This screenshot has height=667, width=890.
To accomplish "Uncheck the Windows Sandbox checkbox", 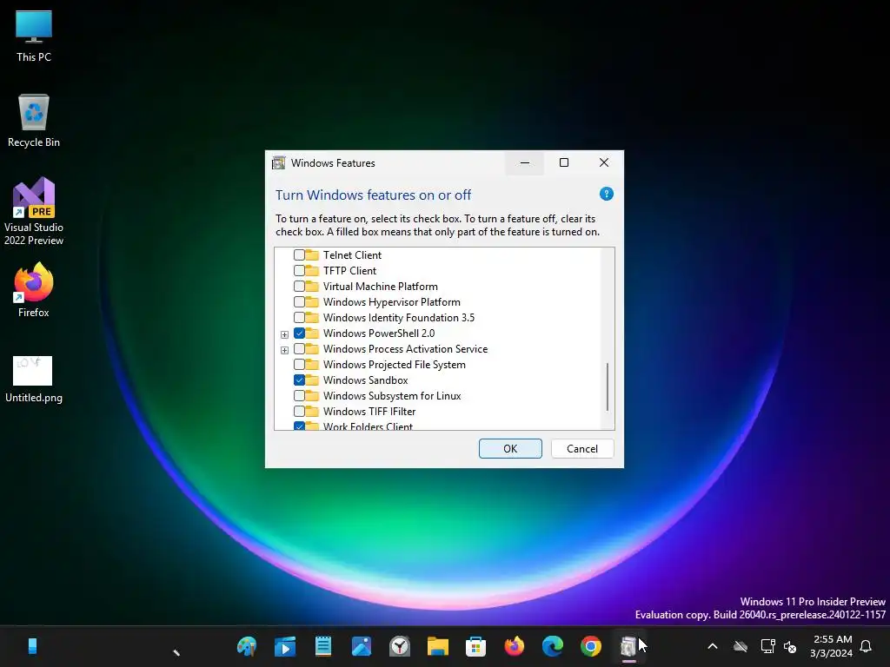I will [299, 380].
